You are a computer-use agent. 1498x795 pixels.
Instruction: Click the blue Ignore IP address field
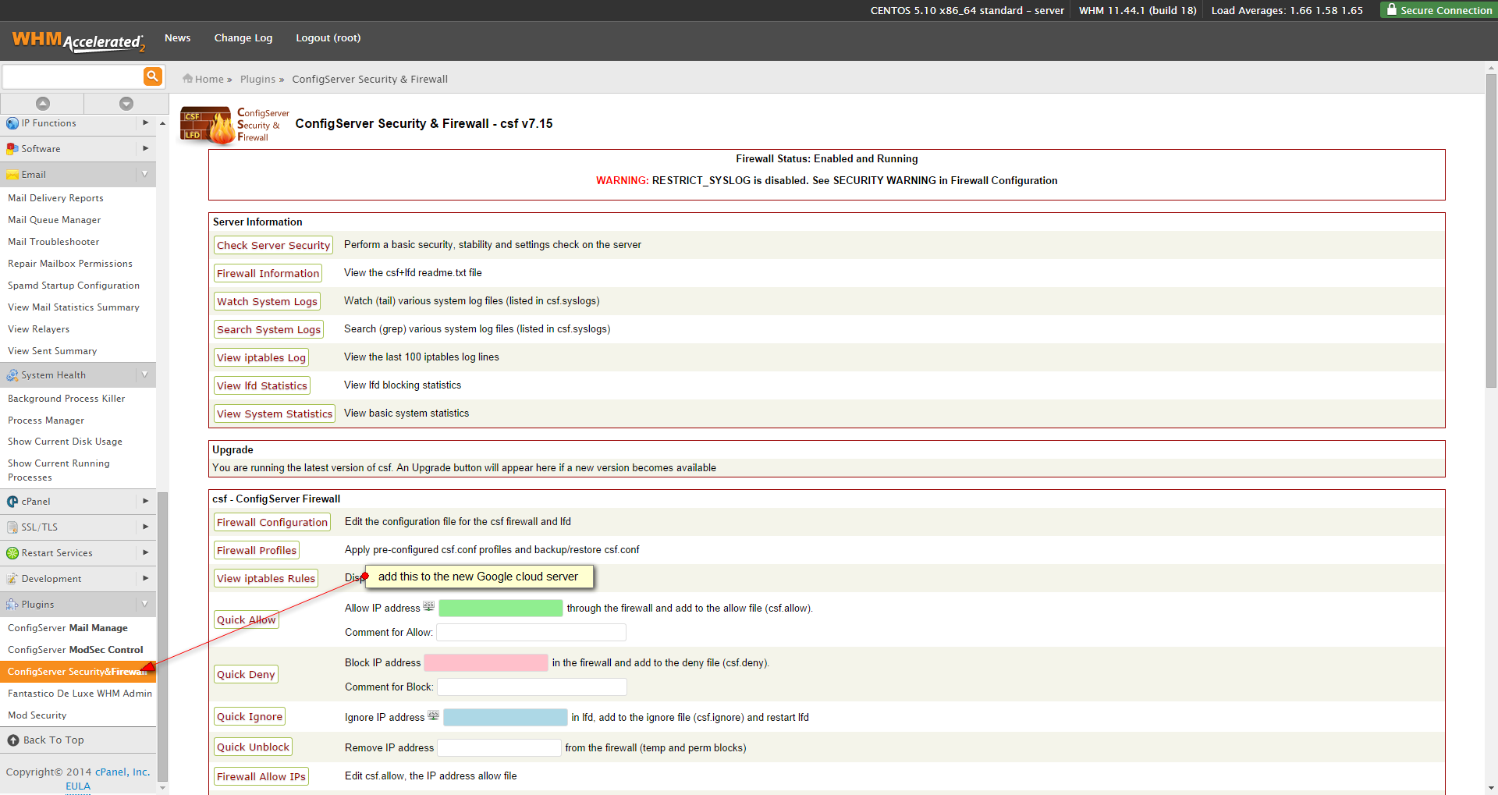(506, 718)
